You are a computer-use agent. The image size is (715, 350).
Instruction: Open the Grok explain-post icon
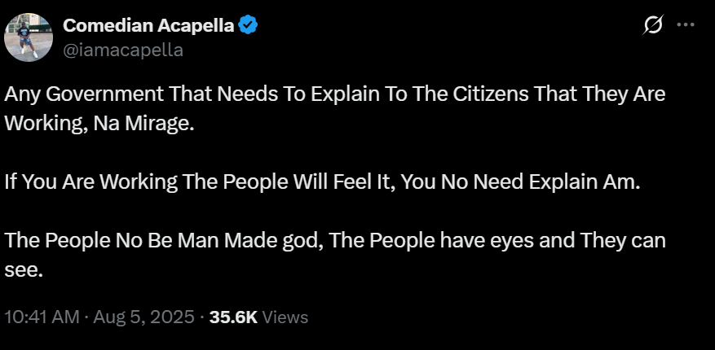[x=652, y=26]
